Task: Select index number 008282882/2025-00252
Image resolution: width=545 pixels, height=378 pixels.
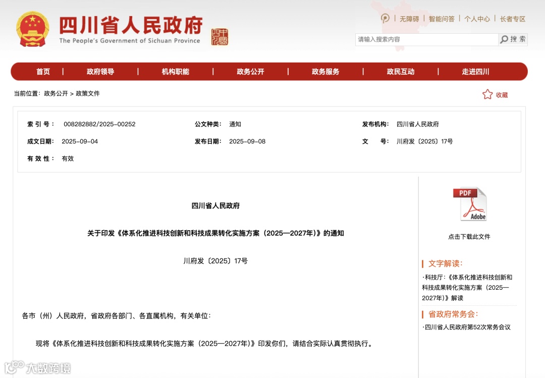Action: pyautogui.click(x=99, y=124)
